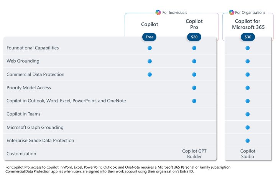The height and width of the screenshot is (184, 276).
Task: Click the Copilot logo beside For Organizations
Action: [232, 12]
